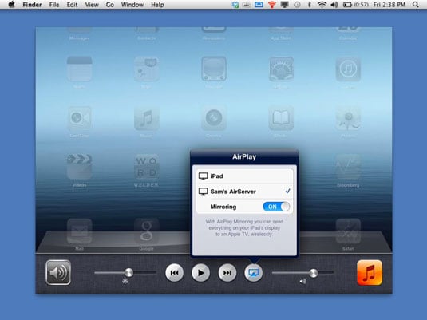Viewport: 427px width, 320px height.
Task: Click the previous track button
Action: click(x=174, y=273)
